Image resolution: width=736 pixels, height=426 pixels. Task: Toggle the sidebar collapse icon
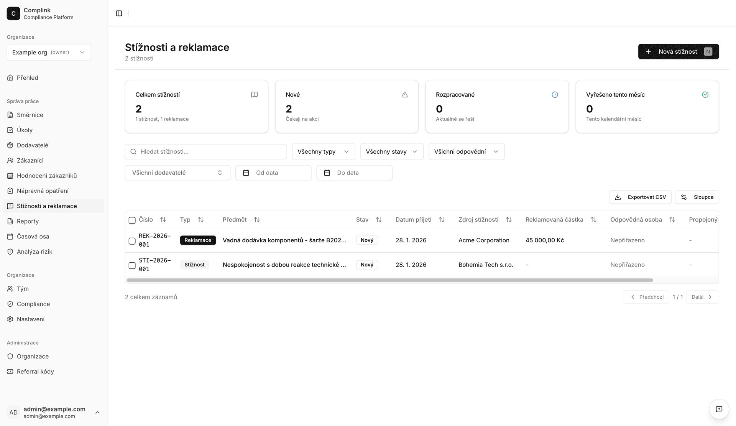coord(119,13)
